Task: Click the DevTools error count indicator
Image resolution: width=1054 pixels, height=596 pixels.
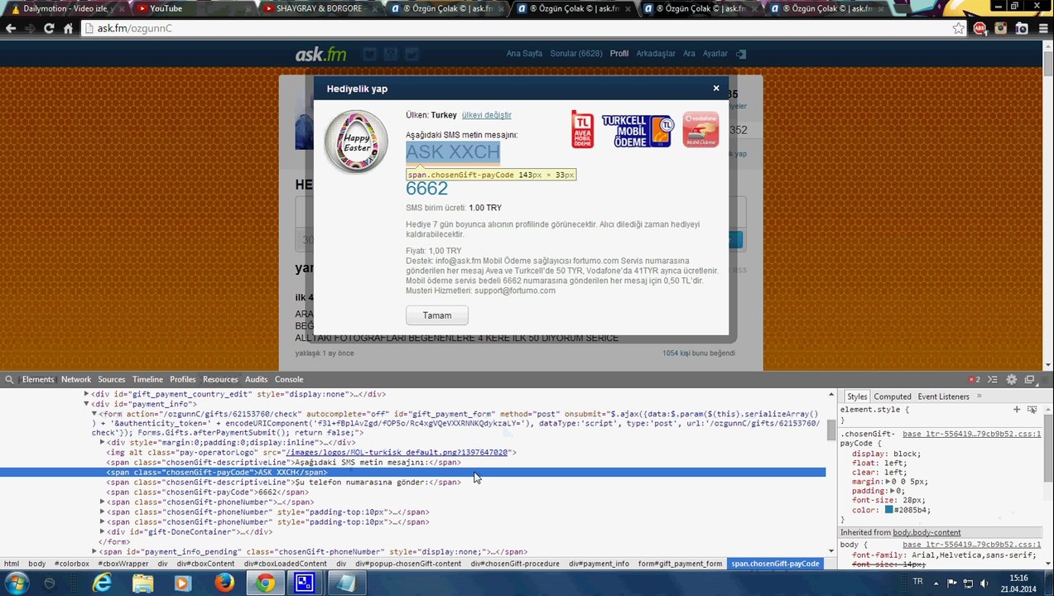Action: click(975, 379)
